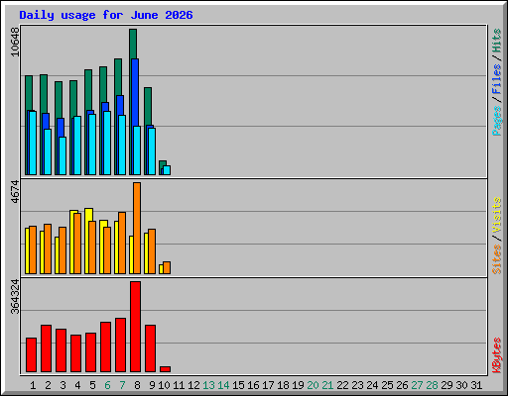Click the orange sites bar for day 8
This screenshot has width=508, height=396.
coord(137,228)
